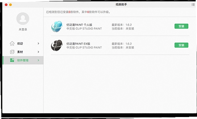The height and width of the screenshot is (119, 197).
Task: Open the 欢迎 sidebar section
Action: tap(23, 43)
